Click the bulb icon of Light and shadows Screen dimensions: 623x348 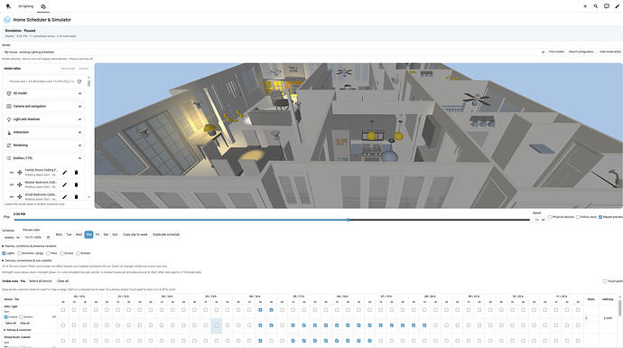[x=9, y=119]
